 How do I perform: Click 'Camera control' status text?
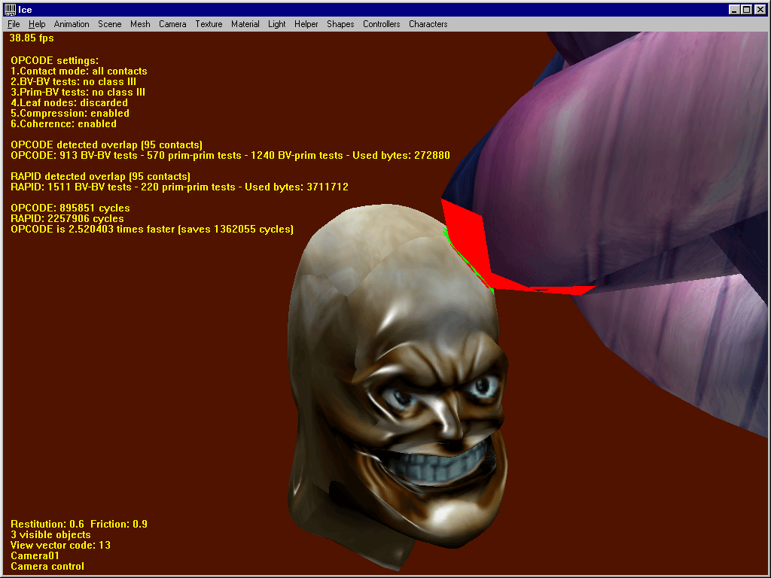point(47,566)
